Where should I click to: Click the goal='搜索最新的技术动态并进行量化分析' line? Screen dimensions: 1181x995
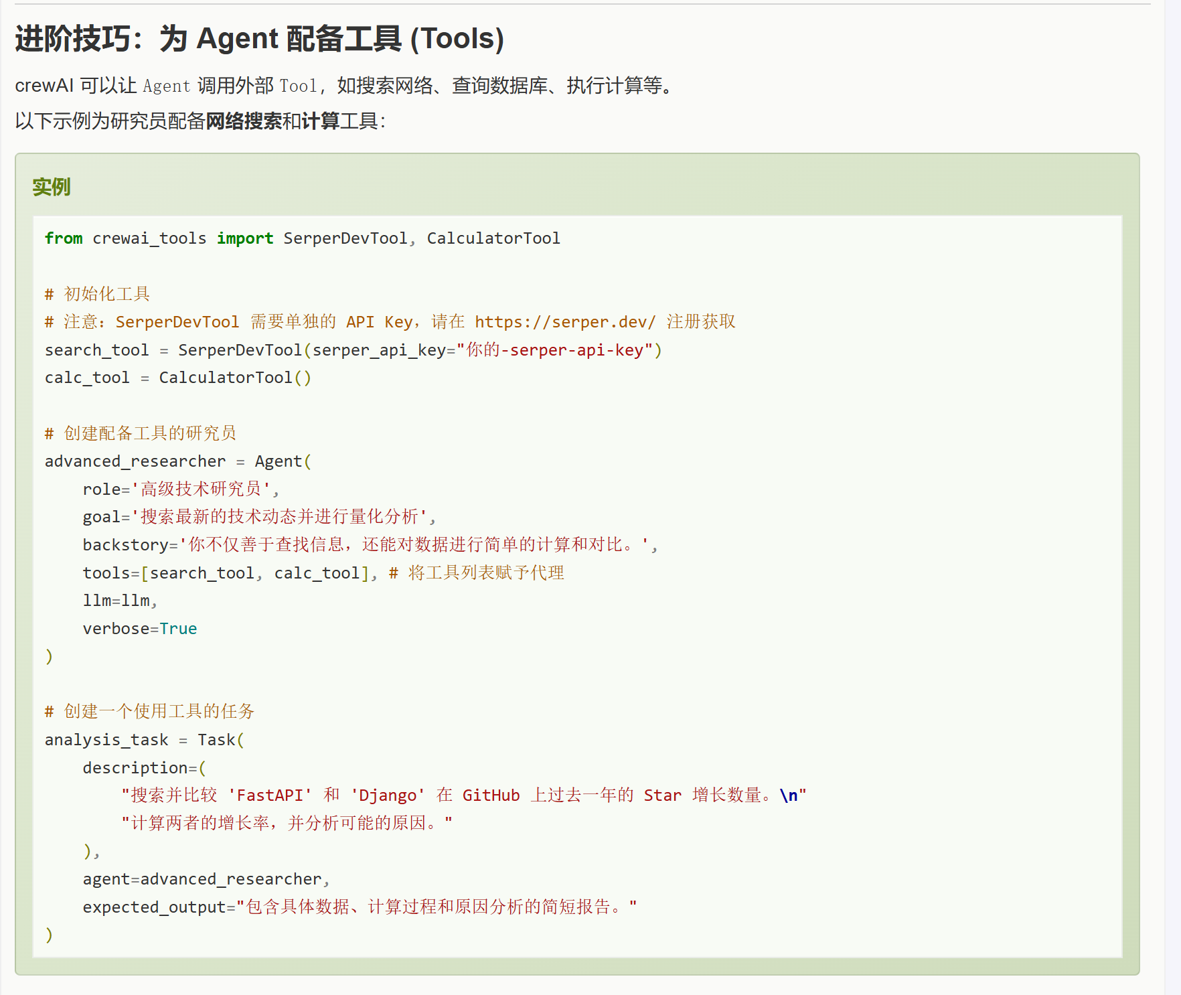[260, 517]
